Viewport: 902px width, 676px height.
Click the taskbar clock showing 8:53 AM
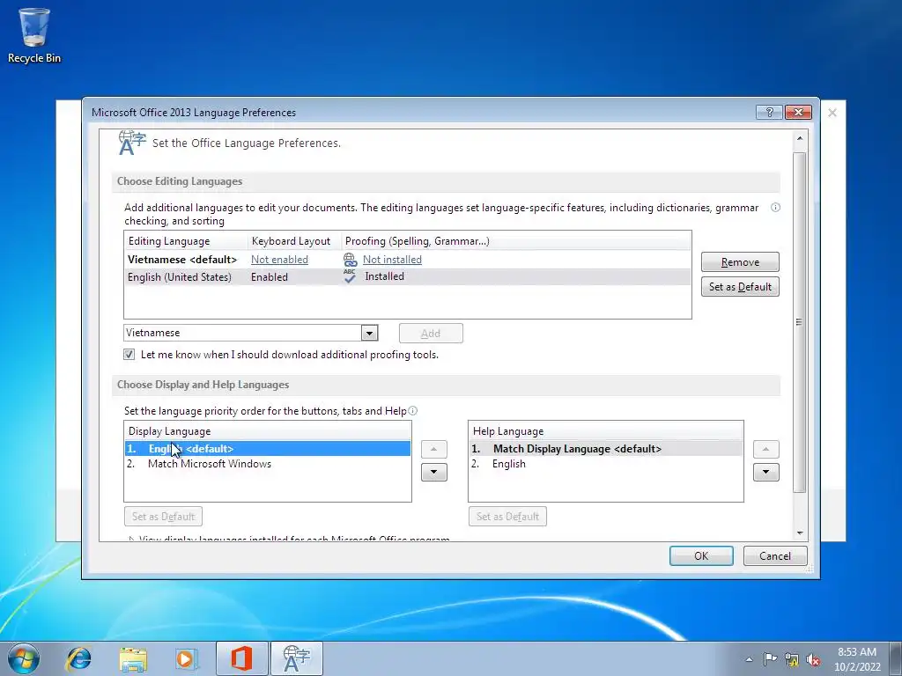(x=857, y=659)
